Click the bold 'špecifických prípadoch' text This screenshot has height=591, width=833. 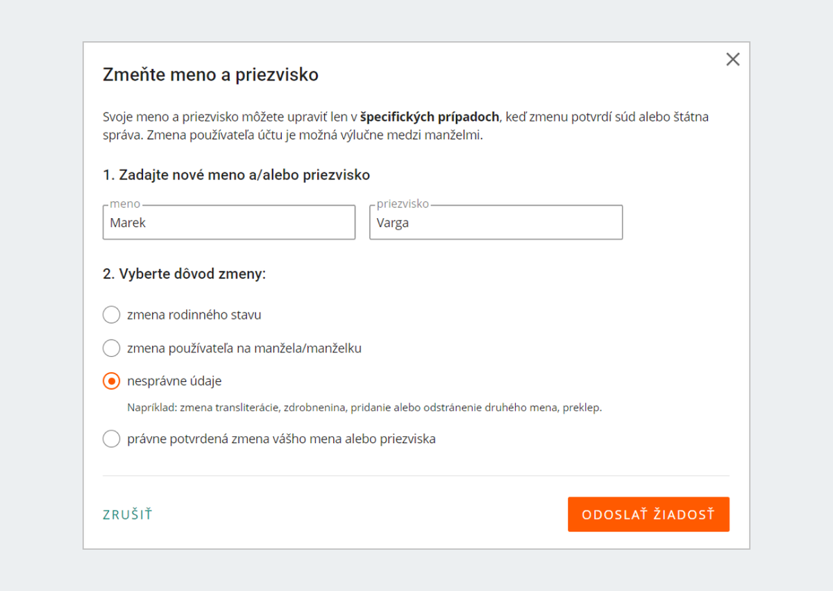429,117
